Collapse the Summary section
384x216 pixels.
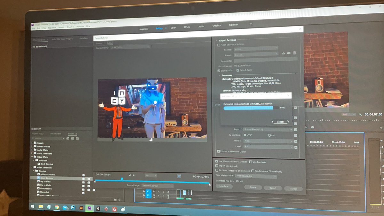(x=220, y=75)
